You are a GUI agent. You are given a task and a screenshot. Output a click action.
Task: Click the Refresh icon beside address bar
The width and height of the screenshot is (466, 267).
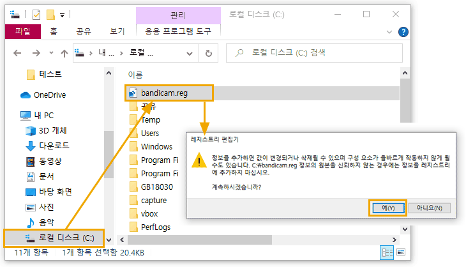(209, 54)
